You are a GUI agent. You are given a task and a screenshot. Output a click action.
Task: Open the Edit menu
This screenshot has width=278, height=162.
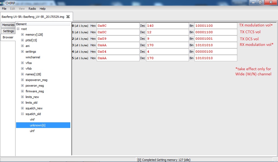(x=12, y=9)
